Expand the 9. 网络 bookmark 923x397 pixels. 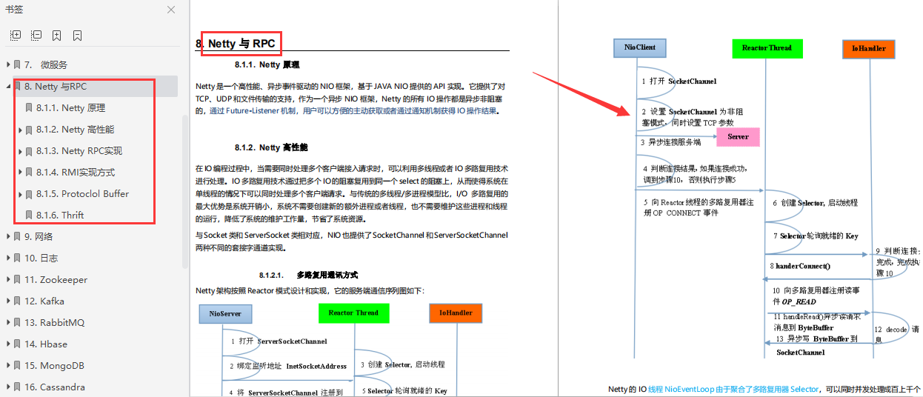tap(8, 237)
